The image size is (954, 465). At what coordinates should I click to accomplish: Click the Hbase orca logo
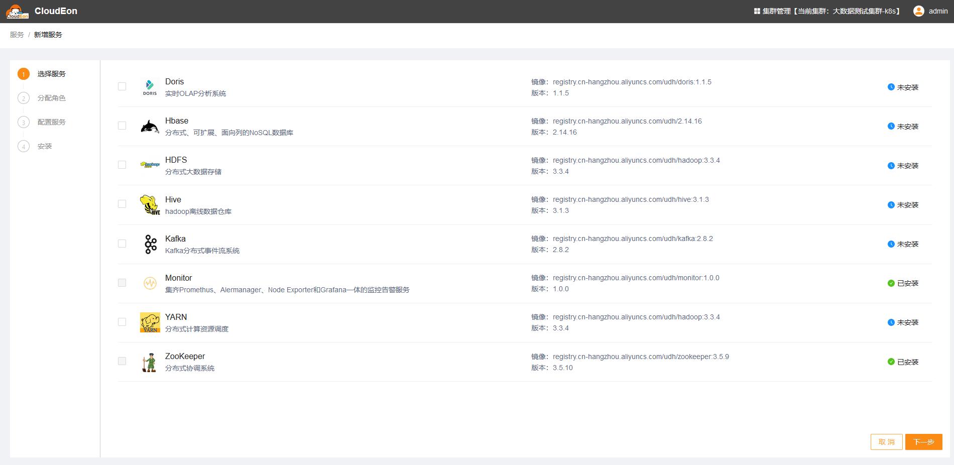pyautogui.click(x=150, y=126)
